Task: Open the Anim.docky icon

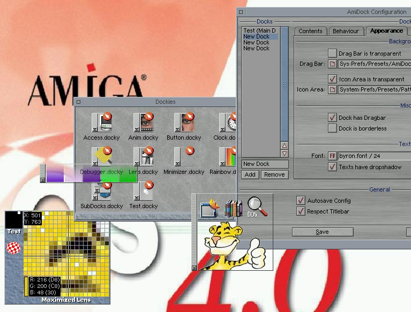Action: pyautogui.click(x=144, y=122)
